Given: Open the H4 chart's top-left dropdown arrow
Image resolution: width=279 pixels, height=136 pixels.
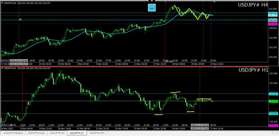Looking at the screenshot, I should tap(2, 3).
